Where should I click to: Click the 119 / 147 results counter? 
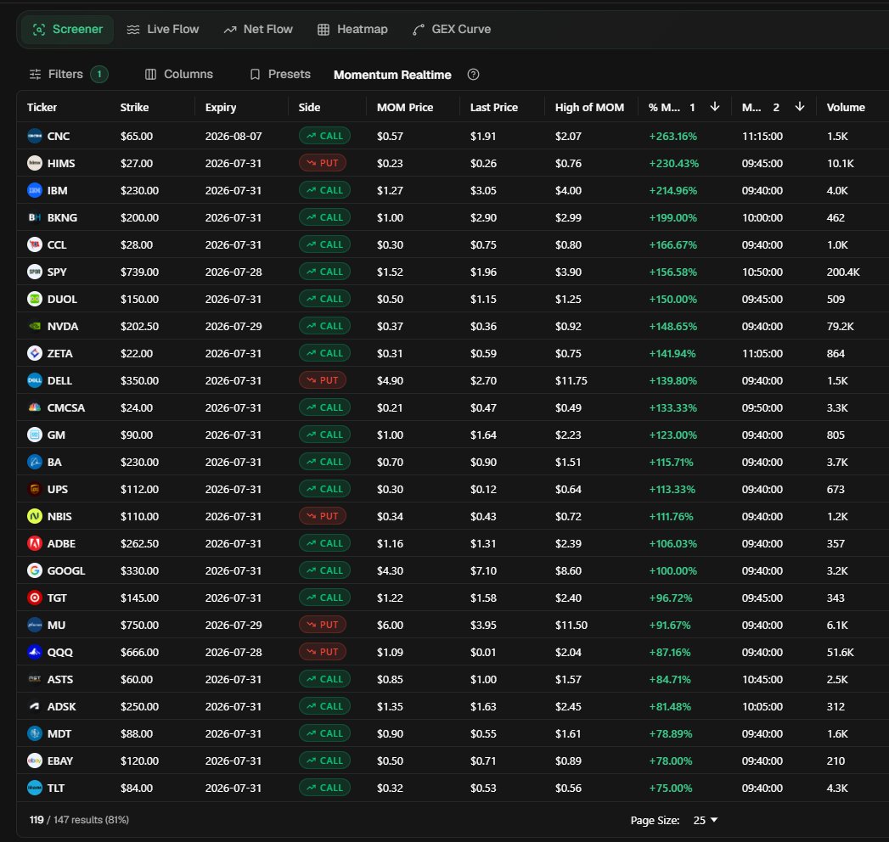click(79, 820)
